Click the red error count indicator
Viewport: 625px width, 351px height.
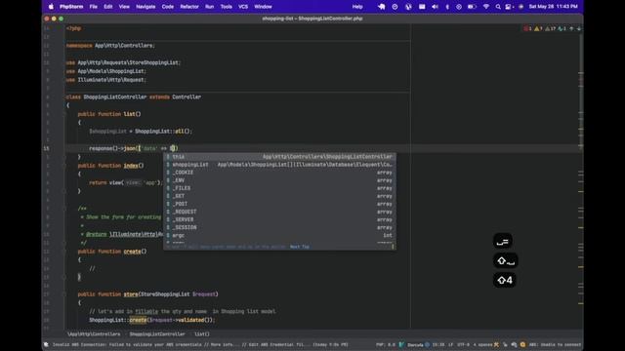tap(527, 28)
